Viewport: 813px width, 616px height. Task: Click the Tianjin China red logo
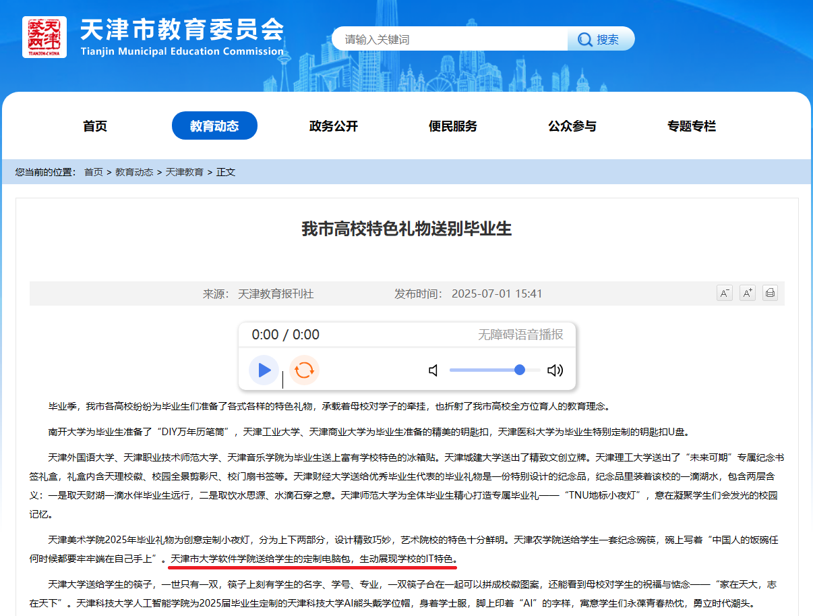click(x=44, y=36)
